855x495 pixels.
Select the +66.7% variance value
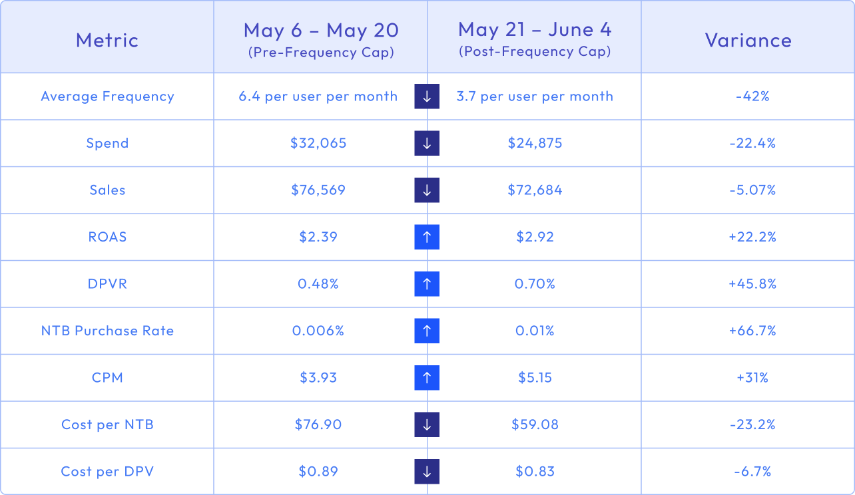point(752,331)
